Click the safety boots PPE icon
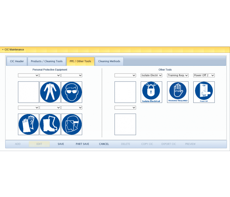Screen dimensions: 230x197 (50, 124)
